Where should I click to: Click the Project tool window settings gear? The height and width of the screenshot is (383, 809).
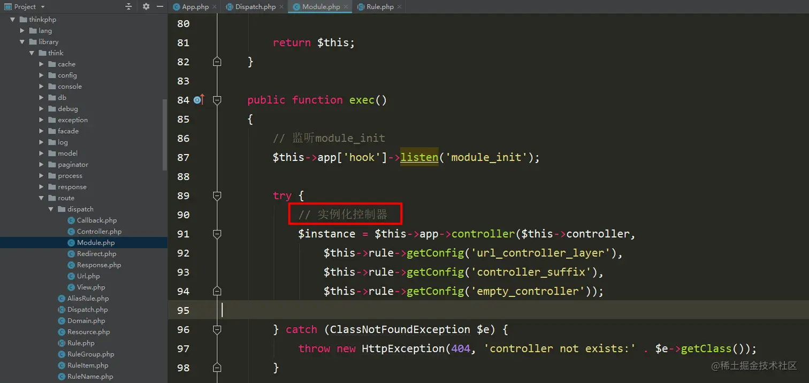[x=146, y=6]
